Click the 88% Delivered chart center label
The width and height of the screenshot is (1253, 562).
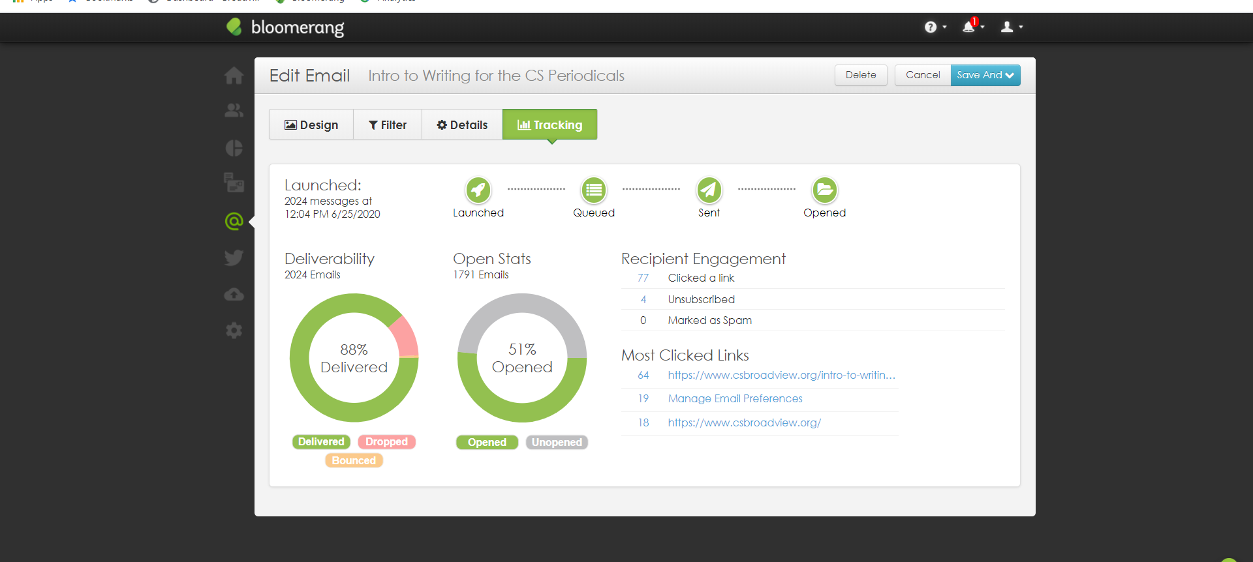(354, 358)
